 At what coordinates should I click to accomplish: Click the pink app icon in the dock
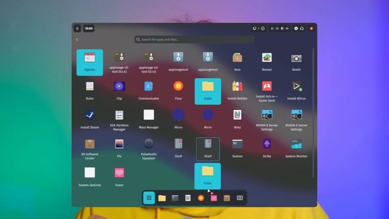[x=213, y=198]
